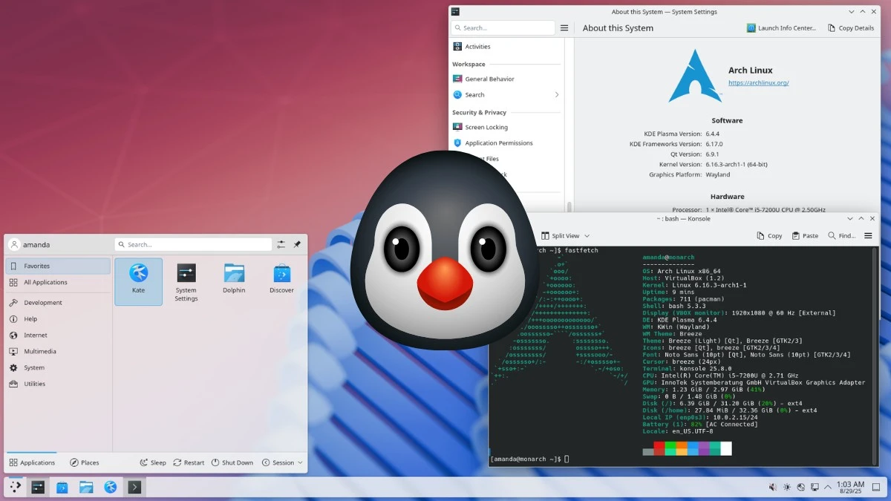Screen dimensions: 891x501
Task: Launch Firefox from the taskbar
Action: tap(111, 487)
